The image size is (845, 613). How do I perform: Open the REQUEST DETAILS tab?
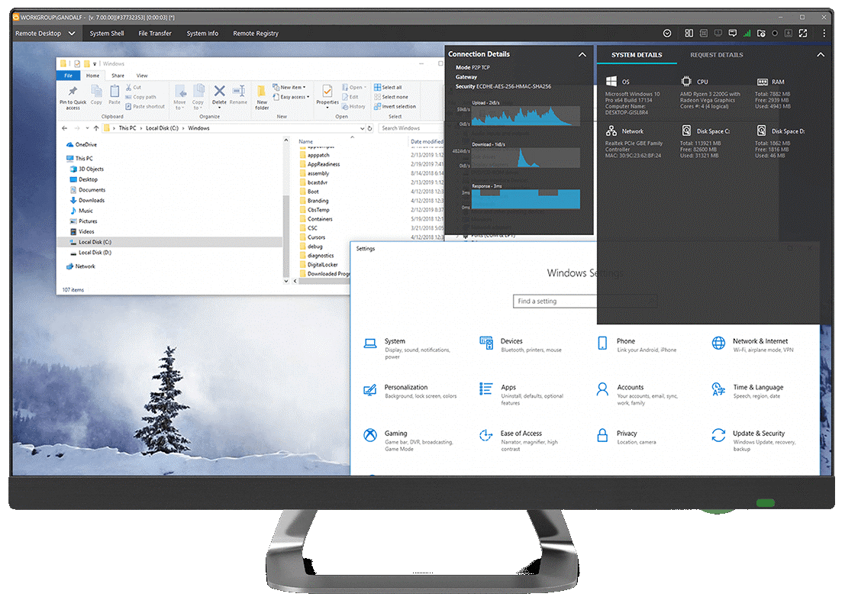coord(717,55)
